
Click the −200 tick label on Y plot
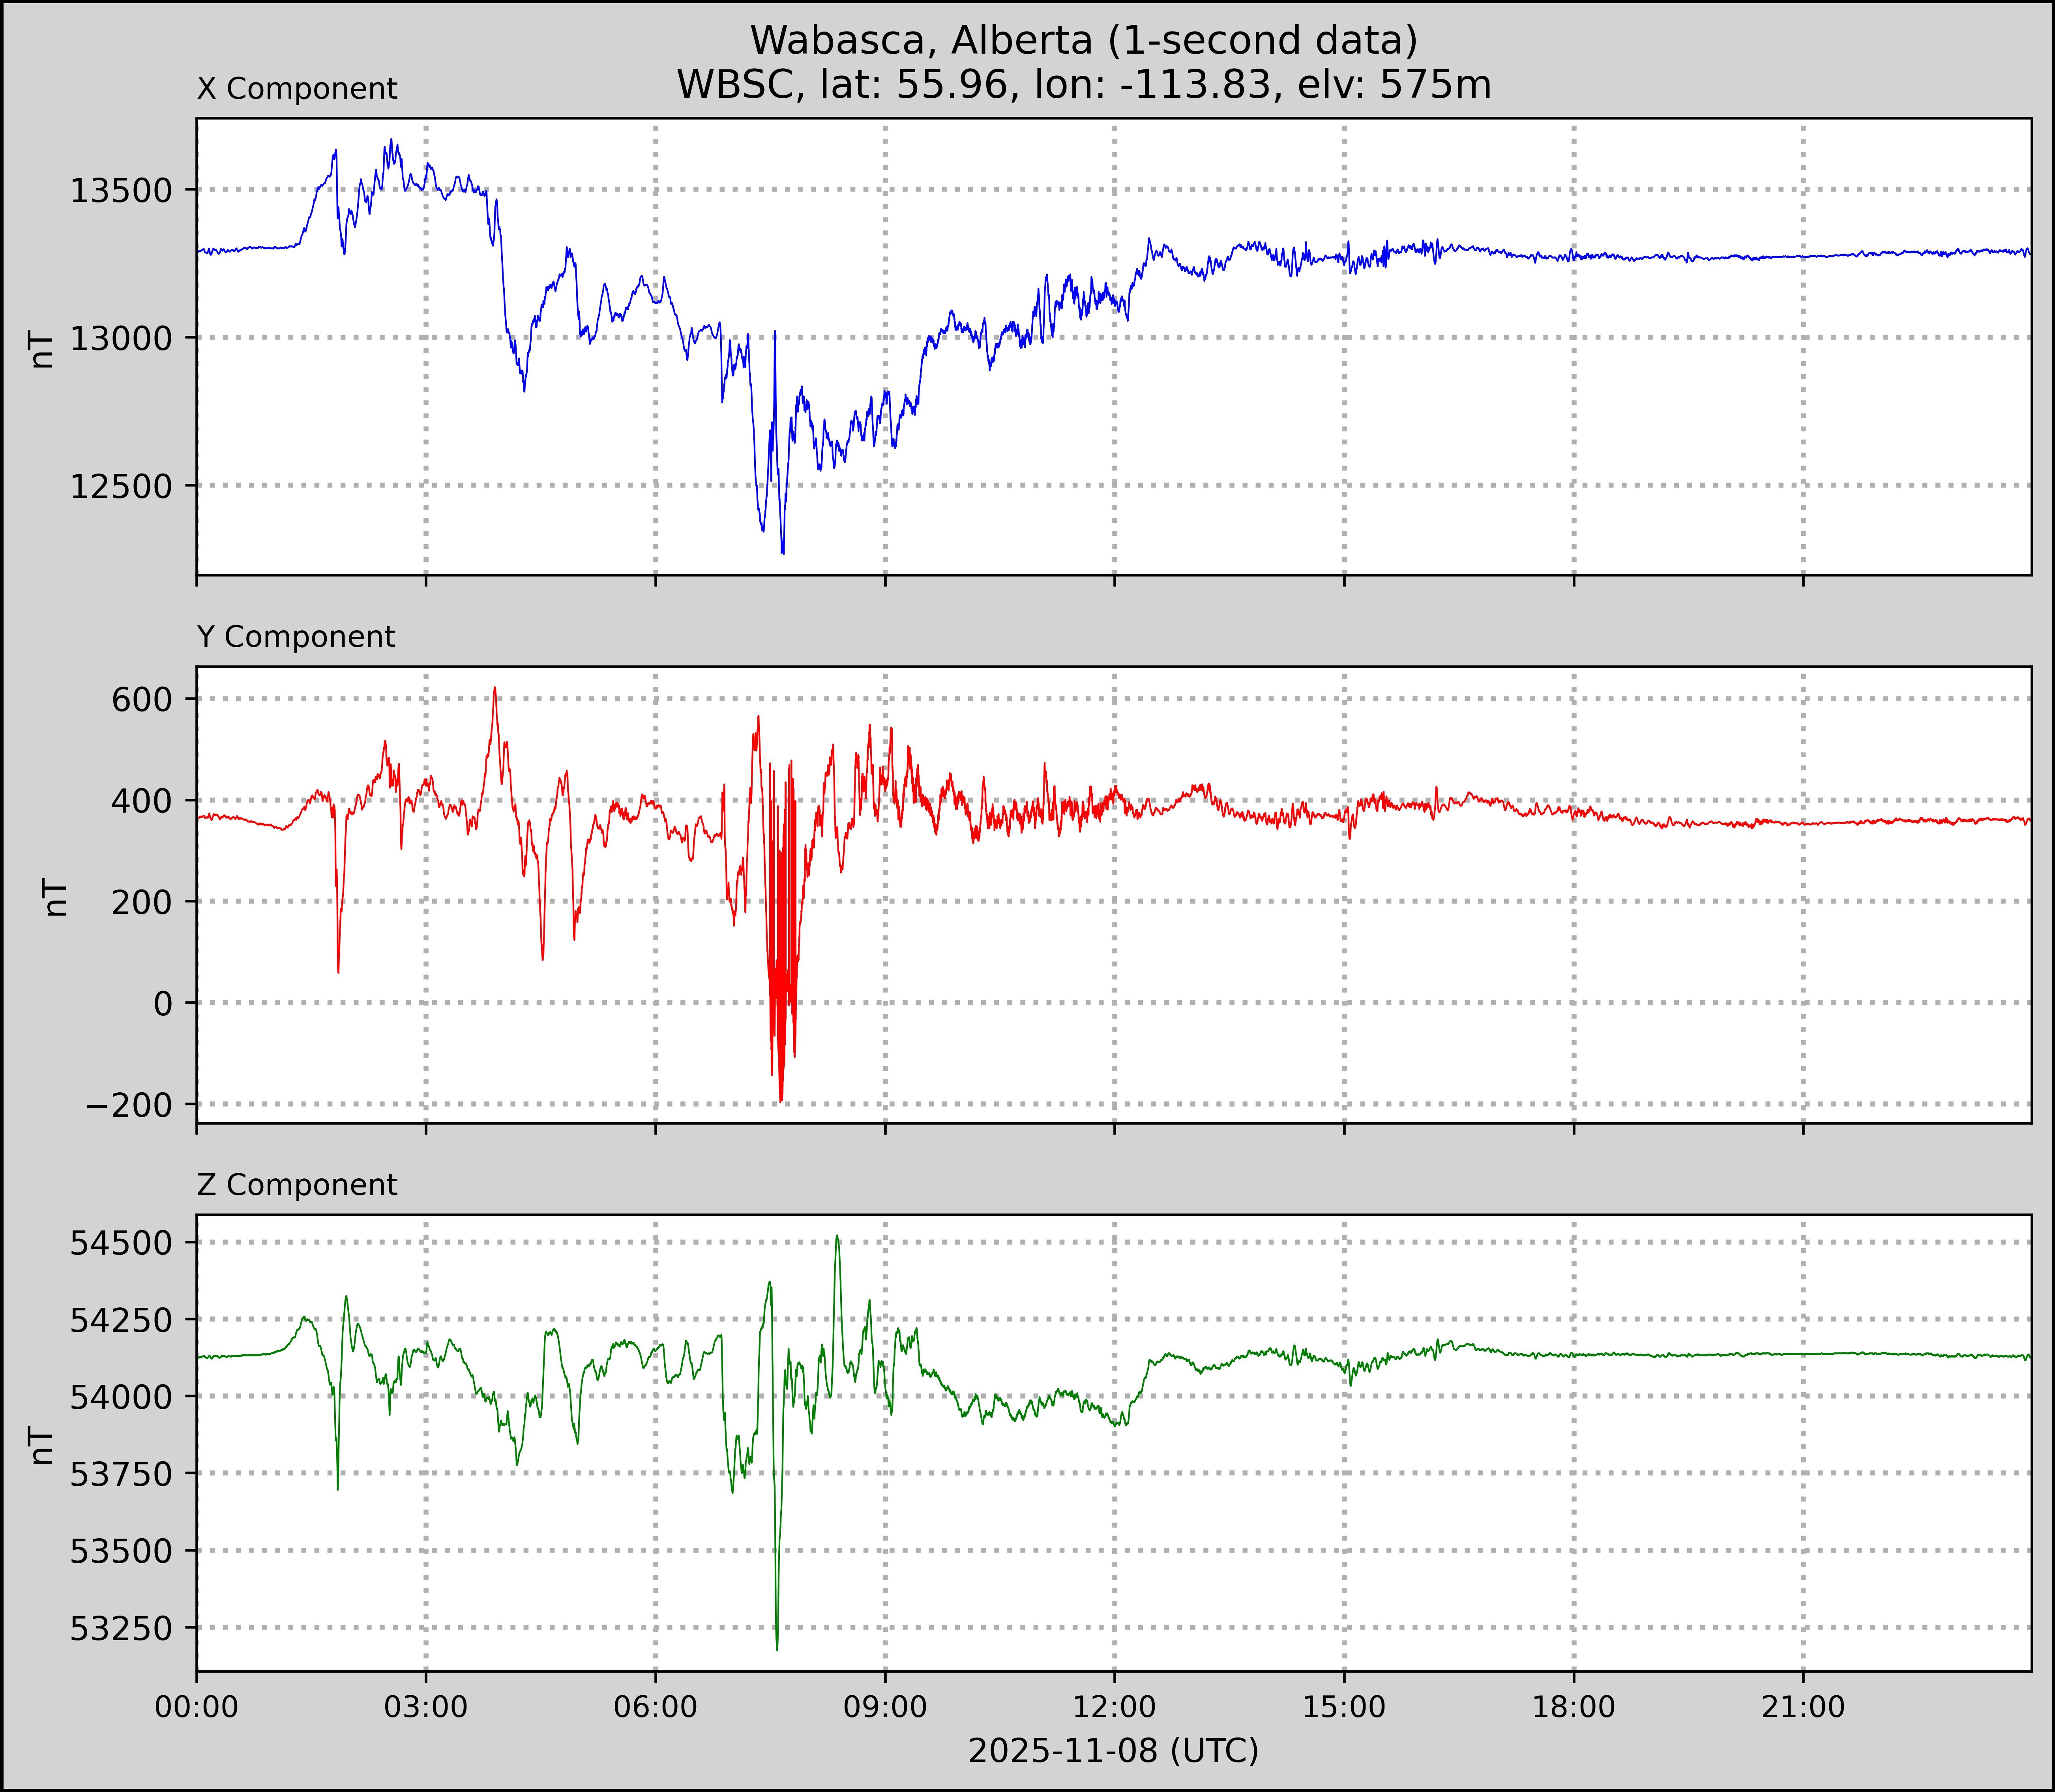coord(129,1105)
